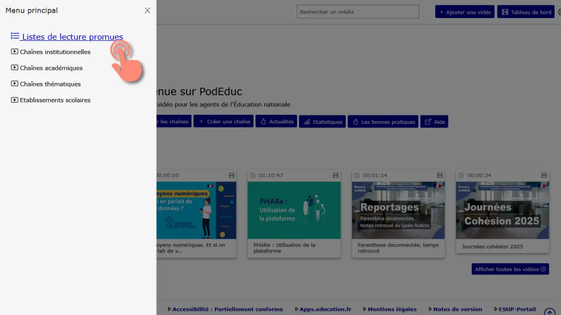Screen dimensions: 561x315
Task: Click arrow icon in Afficher toutes les vidéos
Action: tap(543, 269)
